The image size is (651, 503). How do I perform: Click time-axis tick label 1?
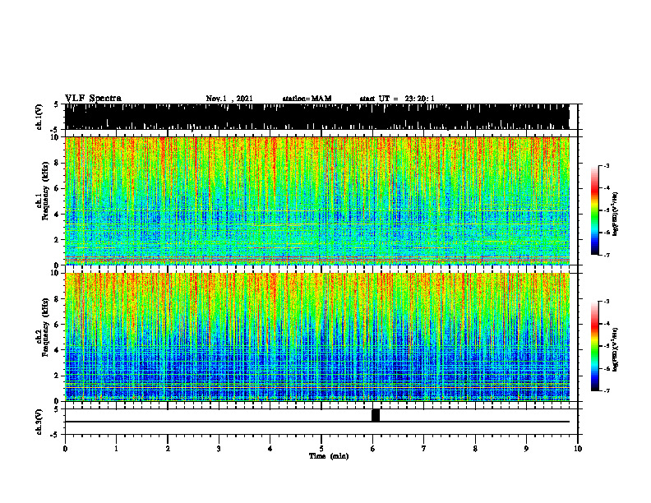[x=116, y=449]
